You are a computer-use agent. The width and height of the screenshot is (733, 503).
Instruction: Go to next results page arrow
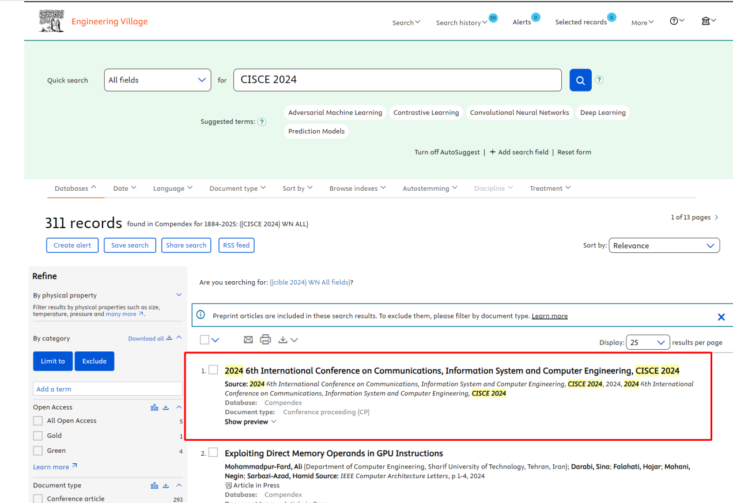coord(716,217)
